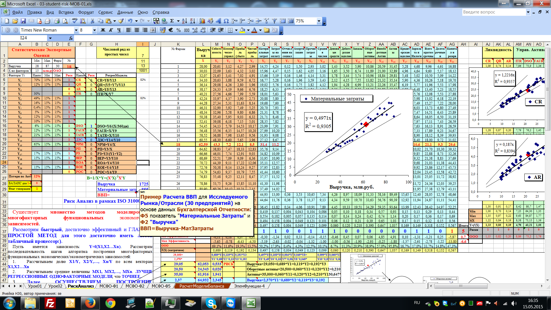Click the Percent Style icon
Viewport: 551px width, 310px height.
(179, 30)
